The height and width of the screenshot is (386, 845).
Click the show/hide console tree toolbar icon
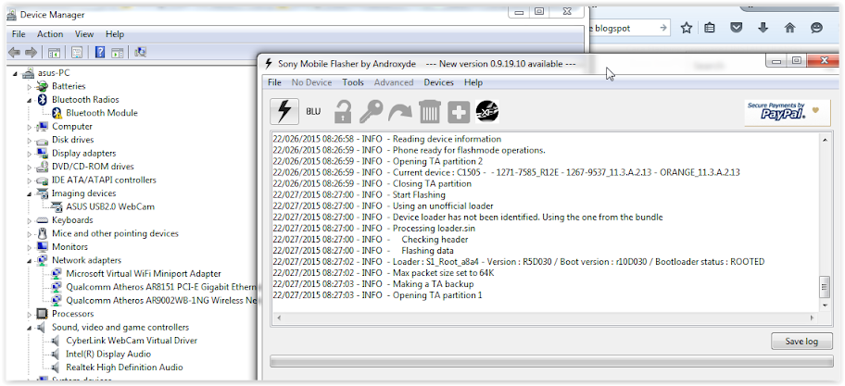[54, 52]
